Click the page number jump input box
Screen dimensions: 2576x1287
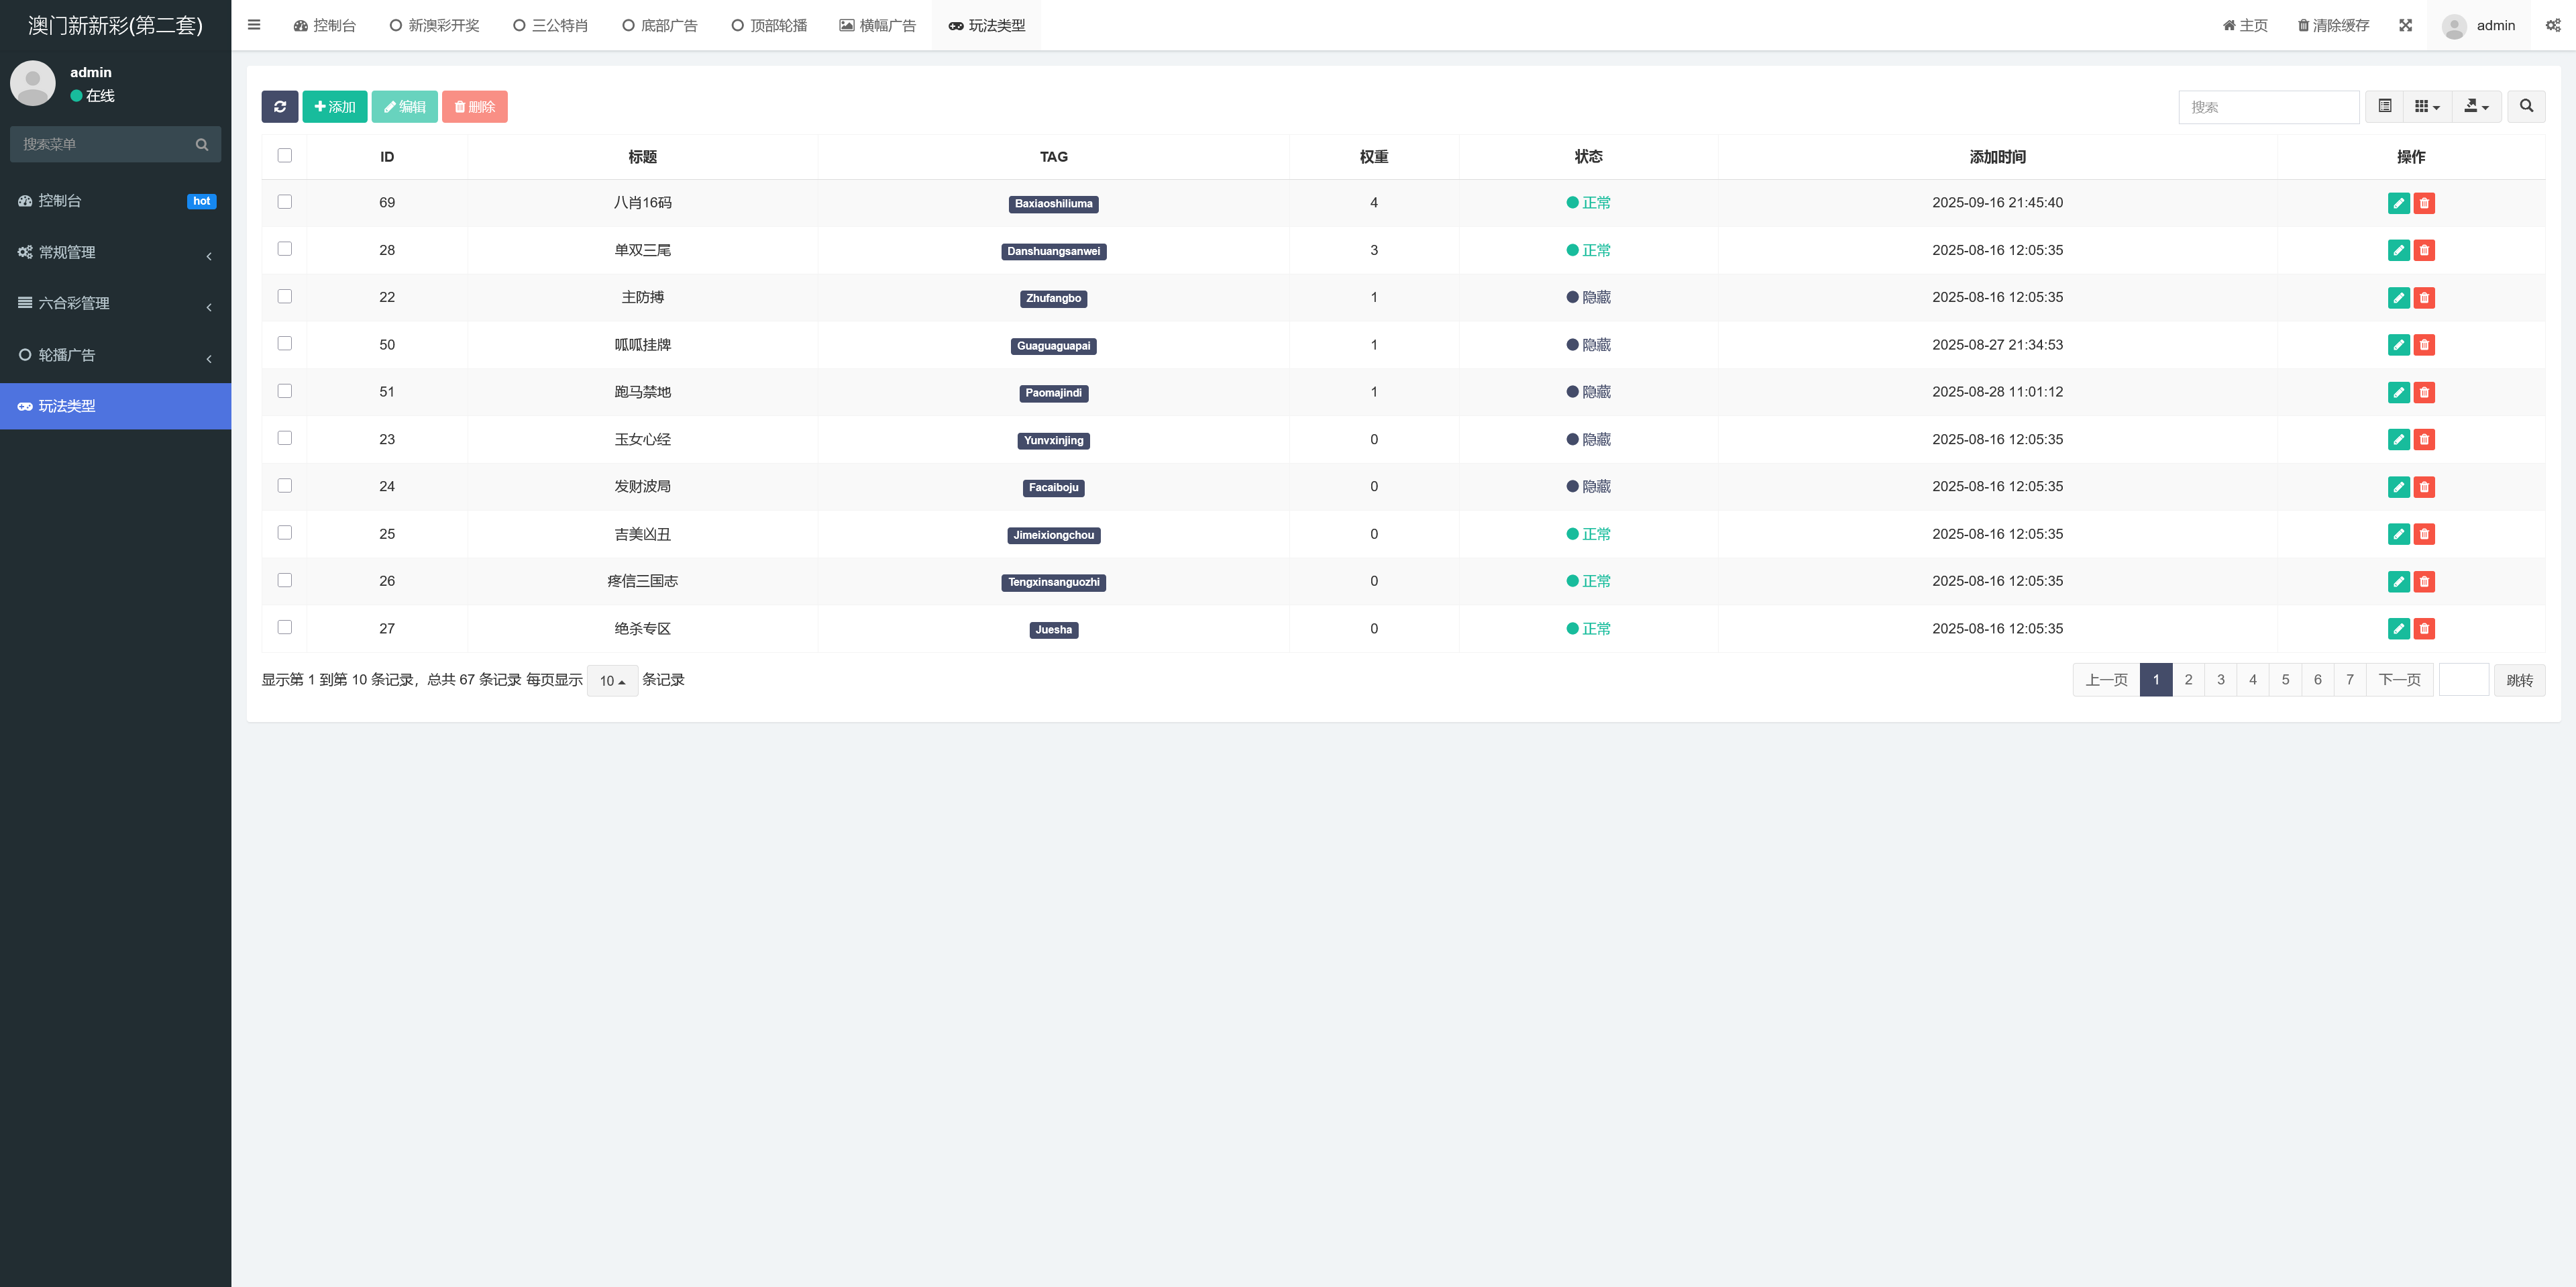(x=2464, y=680)
